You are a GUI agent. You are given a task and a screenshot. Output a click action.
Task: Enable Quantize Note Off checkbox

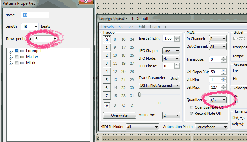click(192, 107)
